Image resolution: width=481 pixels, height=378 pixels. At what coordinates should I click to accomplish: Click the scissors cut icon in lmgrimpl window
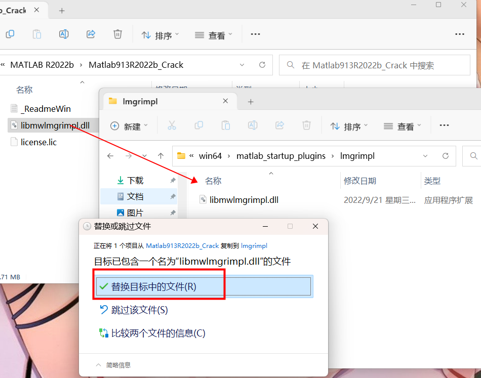(x=172, y=125)
